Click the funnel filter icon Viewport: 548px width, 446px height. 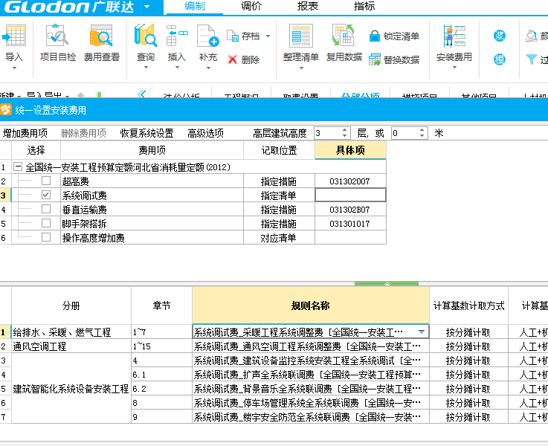(x=531, y=59)
